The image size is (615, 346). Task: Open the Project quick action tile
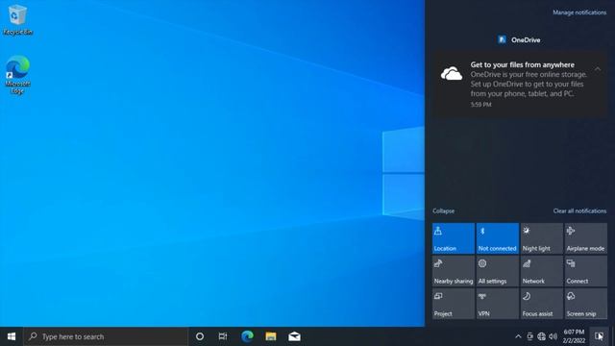453,304
